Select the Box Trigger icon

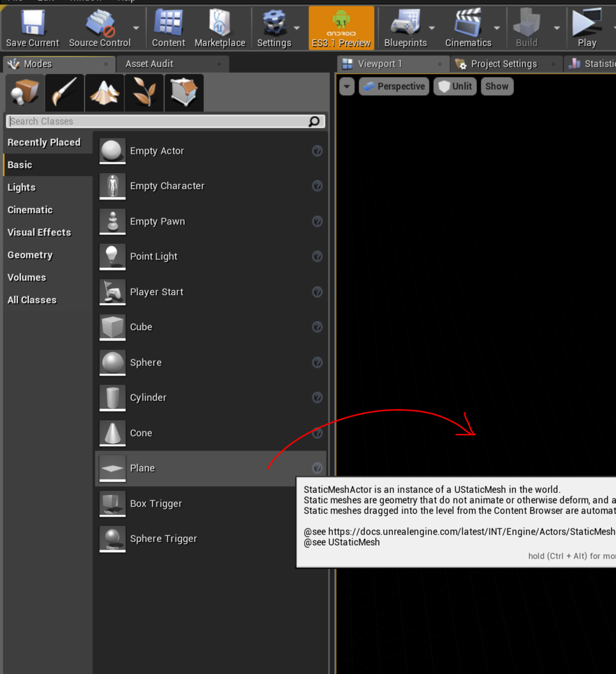(x=113, y=503)
